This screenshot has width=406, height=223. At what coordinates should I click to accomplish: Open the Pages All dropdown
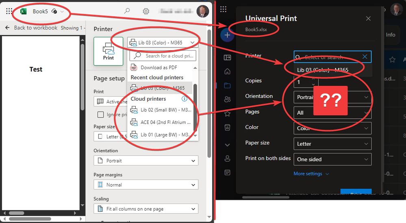coord(332,113)
